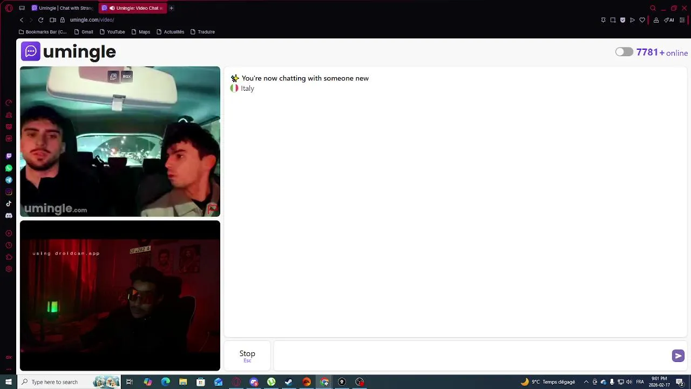The height and width of the screenshot is (389, 691).
Task: Open the Opera account profile icon
Action: pyautogui.click(x=656, y=20)
